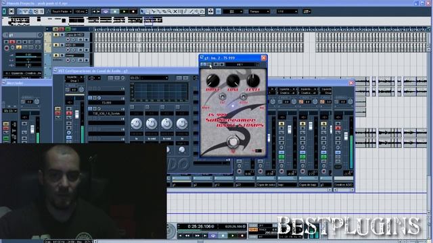
Task: Click Stop on bottom transport panel
Action: pos(223,236)
